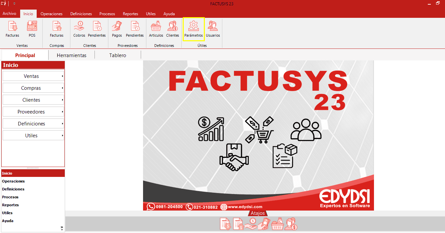The width and height of the screenshot is (445, 233).
Task: Open Pendientes in the Proveedores ribbon group
Action: 135,29
